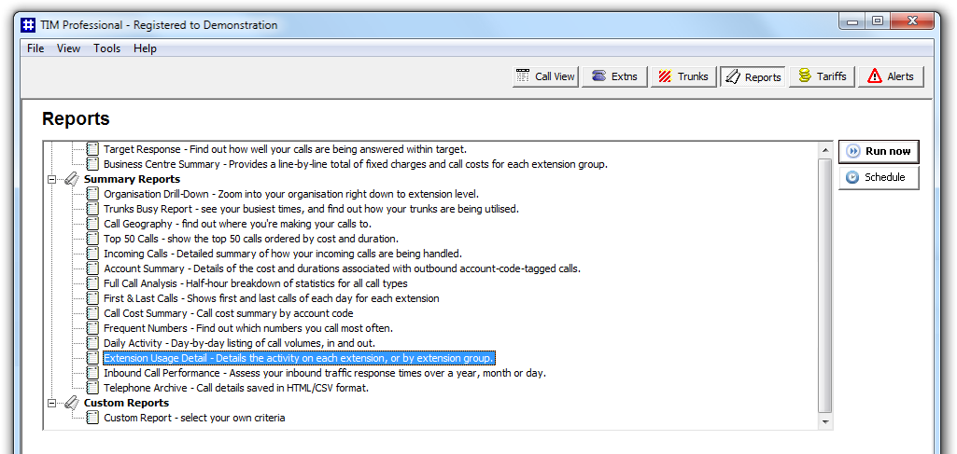Click the Account Summary report icon

92,268
